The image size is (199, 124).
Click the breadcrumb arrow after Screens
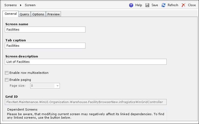[21, 5]
